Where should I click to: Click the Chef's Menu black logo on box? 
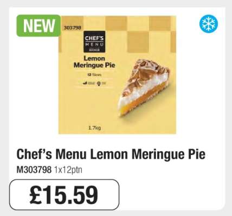pyautogui.click(x=94, y=42)
